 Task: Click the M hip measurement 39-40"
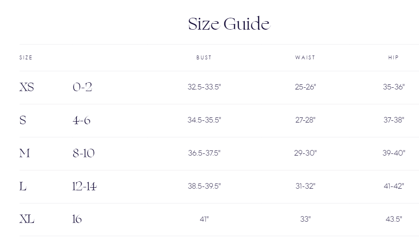point(394,153)
